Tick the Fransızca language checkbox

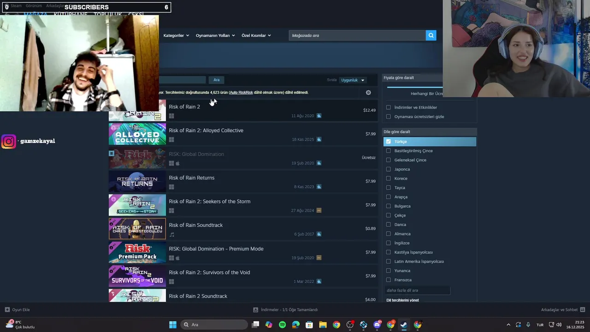[389, 280]
